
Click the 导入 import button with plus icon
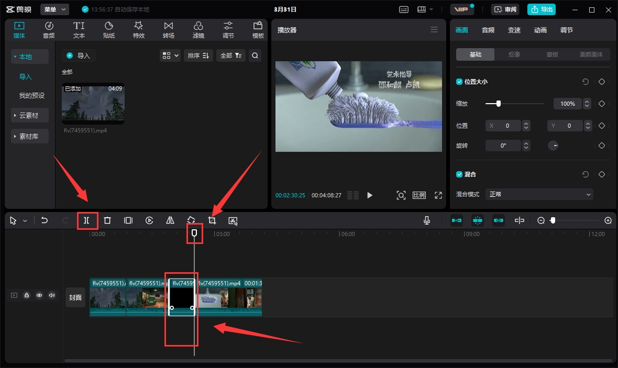coord(79,55)
